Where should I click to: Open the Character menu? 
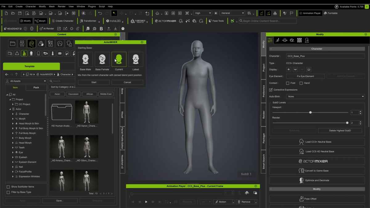[31, 6]
